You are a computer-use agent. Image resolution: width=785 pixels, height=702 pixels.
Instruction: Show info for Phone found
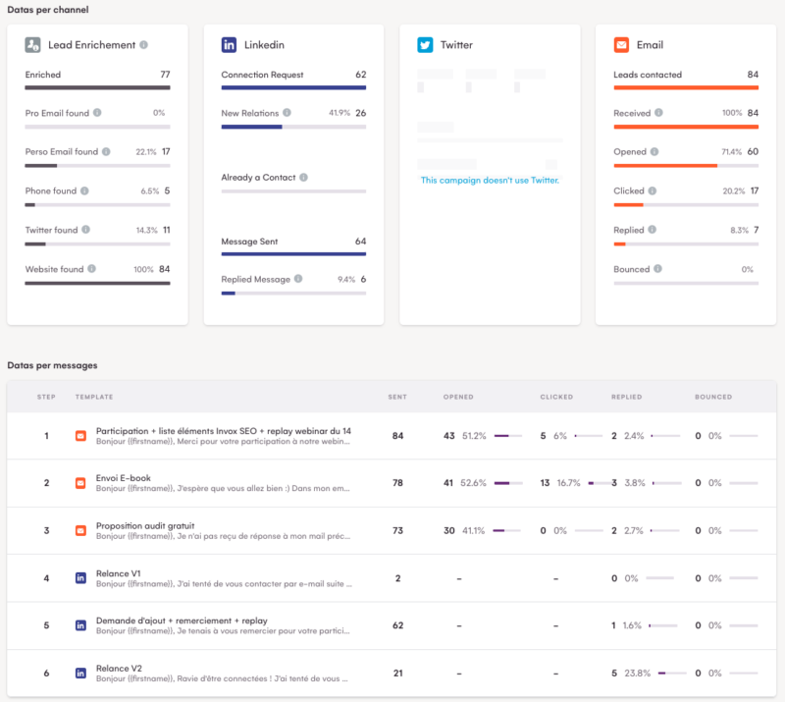pos(84,190)
